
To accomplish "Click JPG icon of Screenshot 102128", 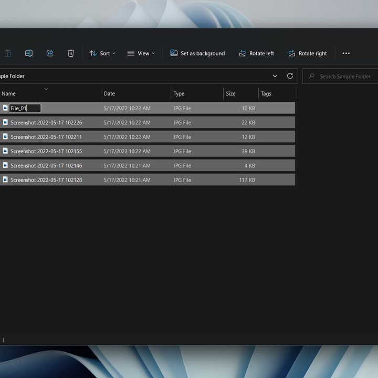I will coord(5,180).
